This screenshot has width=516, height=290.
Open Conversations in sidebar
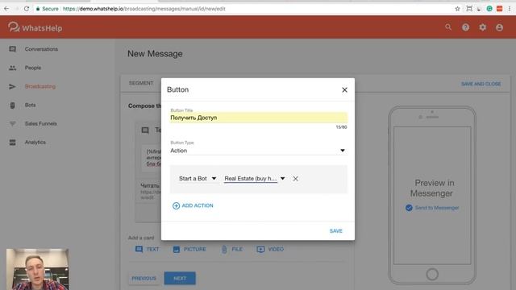[x=41, y=49]
